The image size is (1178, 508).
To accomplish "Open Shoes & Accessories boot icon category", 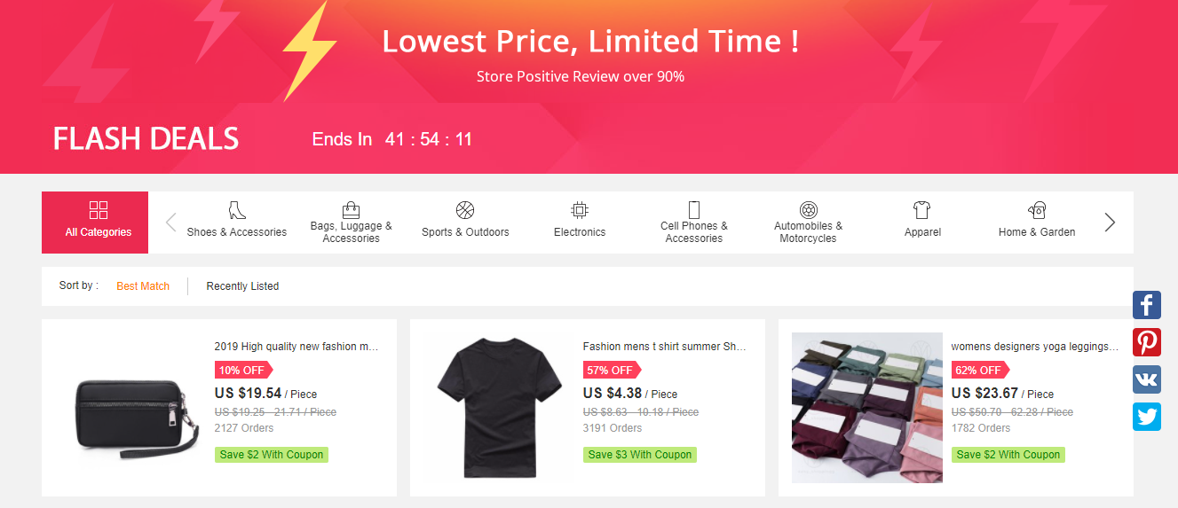I will pos(237,210).
